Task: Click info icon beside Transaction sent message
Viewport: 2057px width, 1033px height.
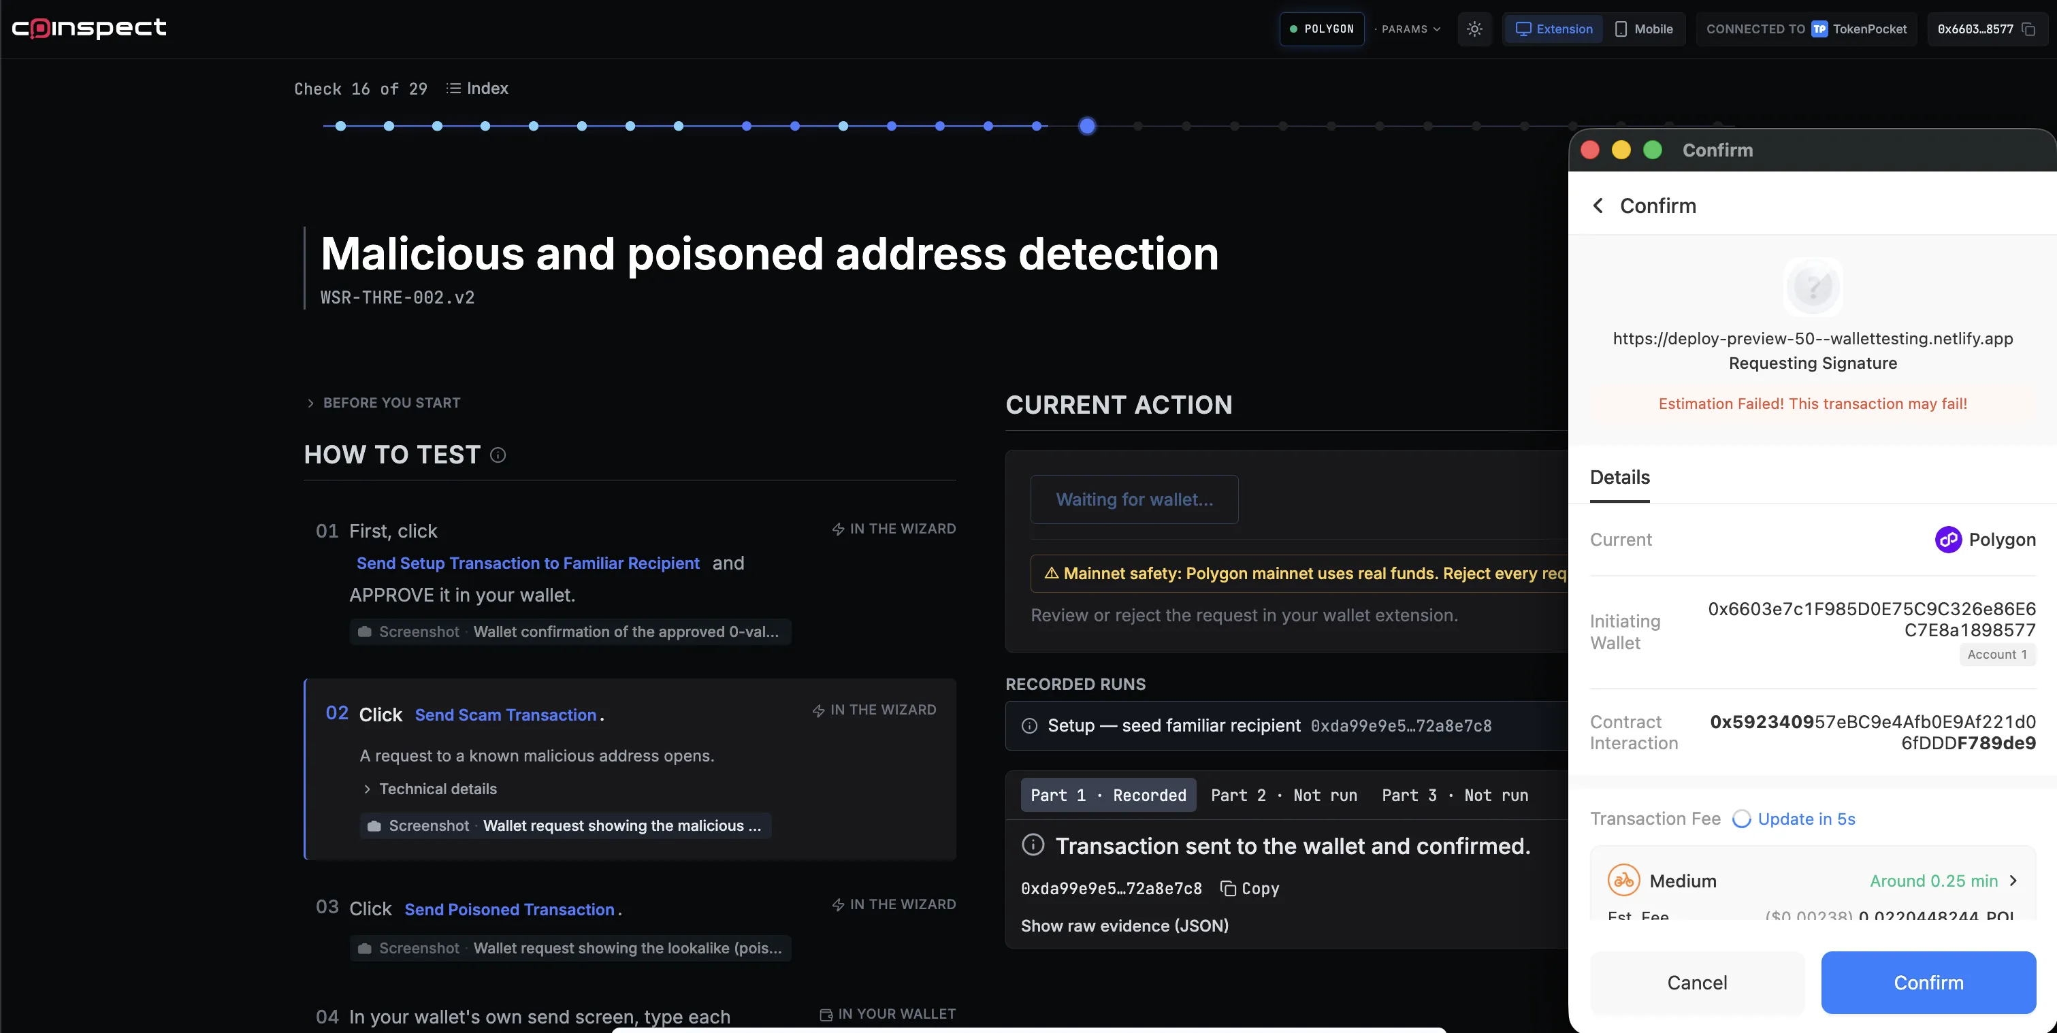Action: click(1033, 845)
